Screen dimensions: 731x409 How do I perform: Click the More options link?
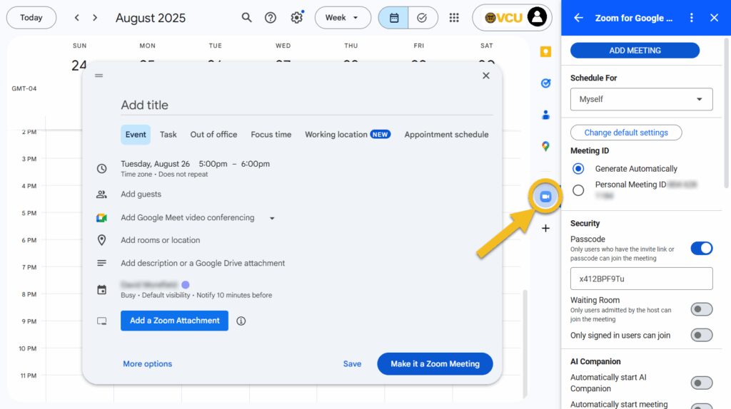click(x=147, y=363)
